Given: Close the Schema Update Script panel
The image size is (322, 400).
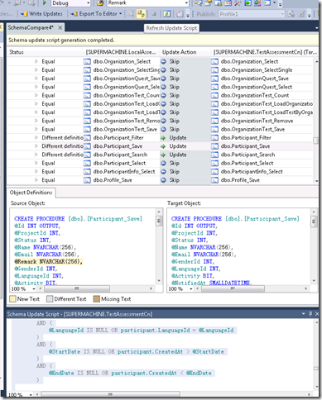Looking at the screenshot, I should (x=317, y=314).
